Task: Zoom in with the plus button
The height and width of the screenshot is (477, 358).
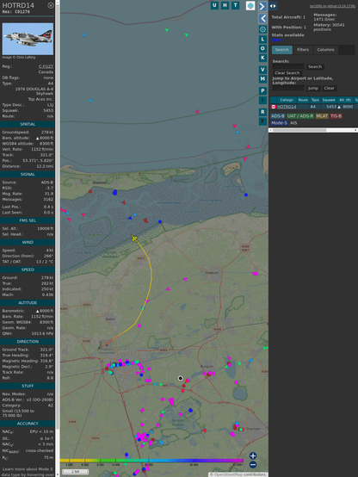Action: tap(253, 455)
